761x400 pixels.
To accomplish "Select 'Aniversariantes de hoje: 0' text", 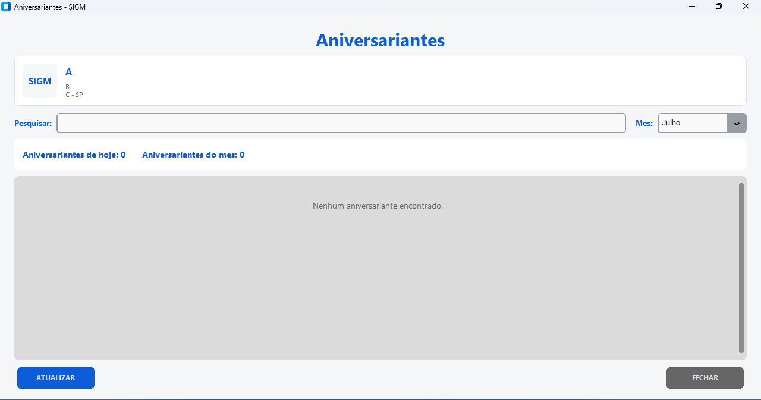I will coord(74,155).
